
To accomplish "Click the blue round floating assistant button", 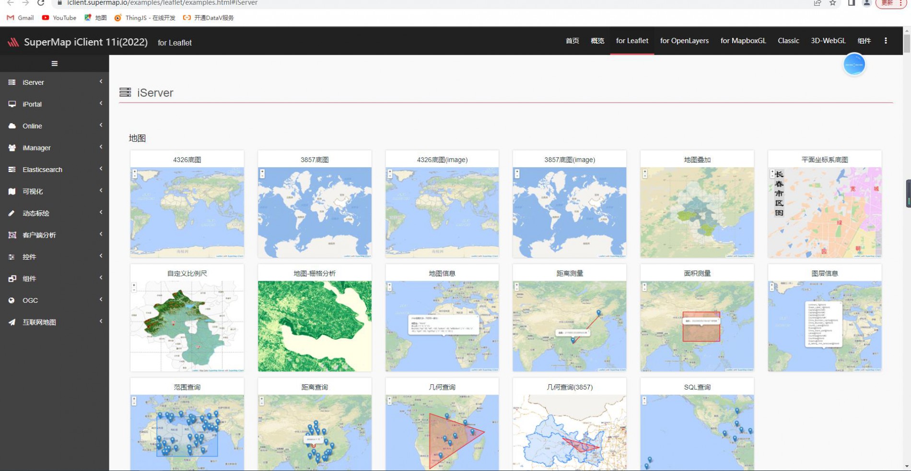I will coord(854,64).
